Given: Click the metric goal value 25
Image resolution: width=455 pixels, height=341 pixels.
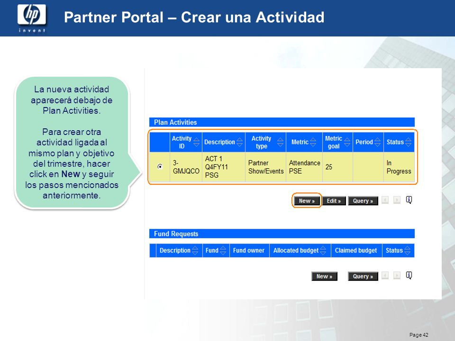Looking at the screenshot, I should [x=329, y=167].
